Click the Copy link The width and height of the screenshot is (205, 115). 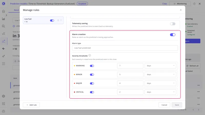[165, 4]
